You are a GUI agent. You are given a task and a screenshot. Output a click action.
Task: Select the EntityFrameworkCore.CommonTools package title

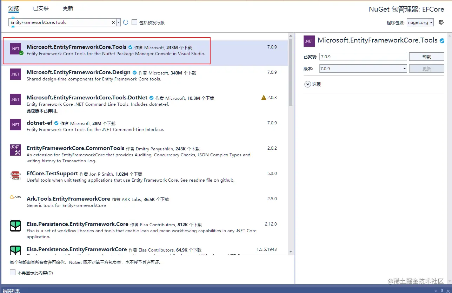[75, 148]
